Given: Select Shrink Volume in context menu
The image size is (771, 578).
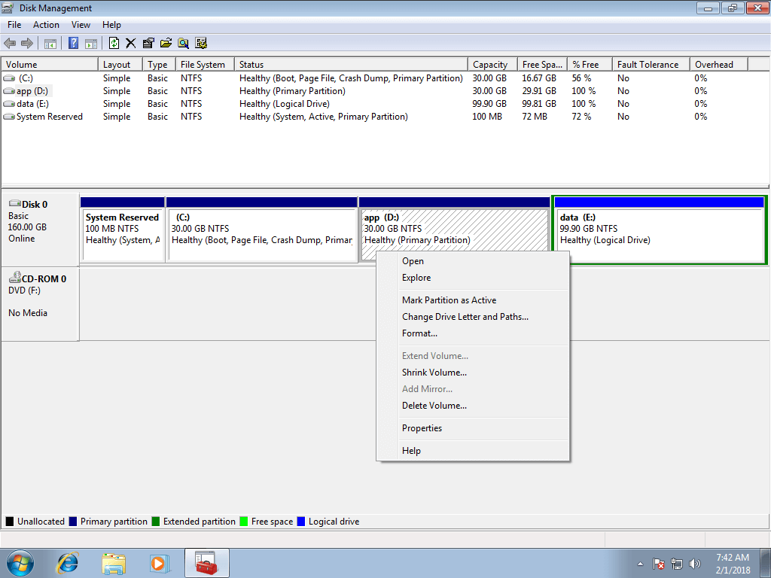Looking at the screenshot, I should click(x=434, y=373).
